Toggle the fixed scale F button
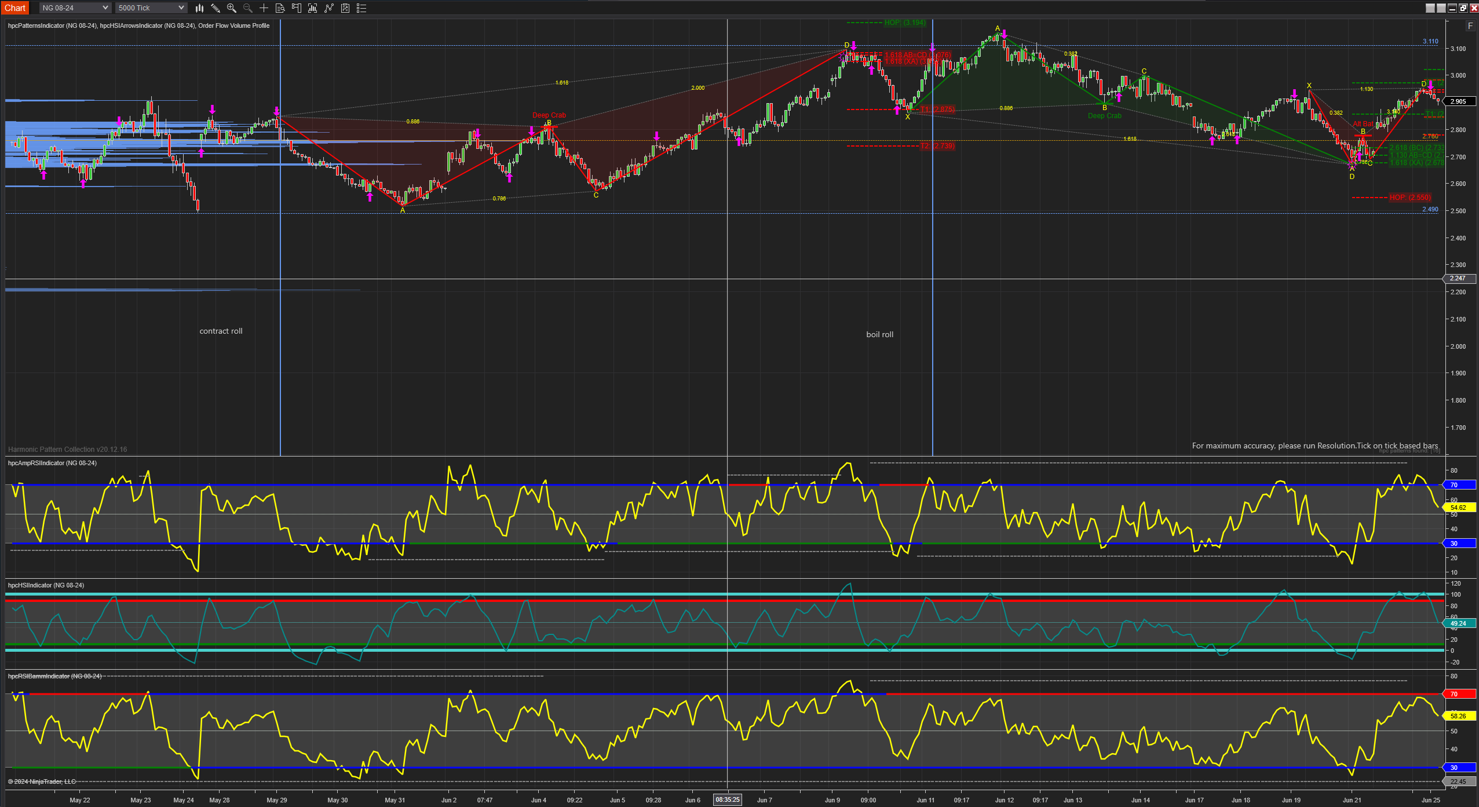The image size is (1479, 807). pos(1470,26)
